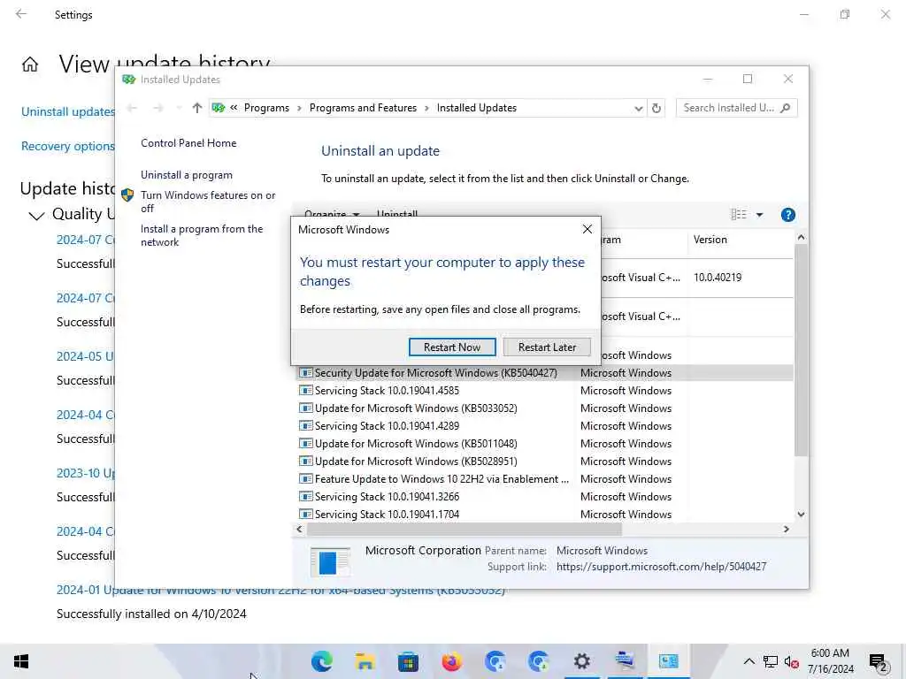Open the help question mark icon

(788, 215)
